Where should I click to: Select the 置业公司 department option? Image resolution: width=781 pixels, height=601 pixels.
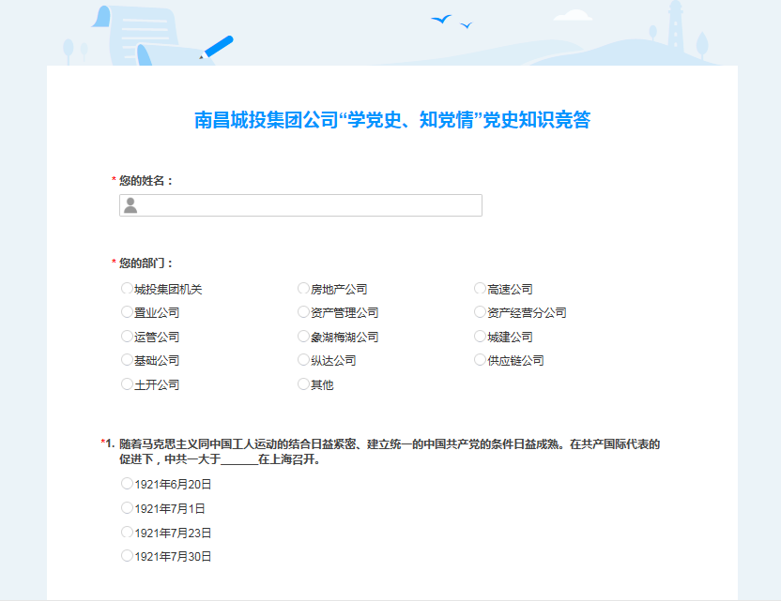click(x=125, y=312)
